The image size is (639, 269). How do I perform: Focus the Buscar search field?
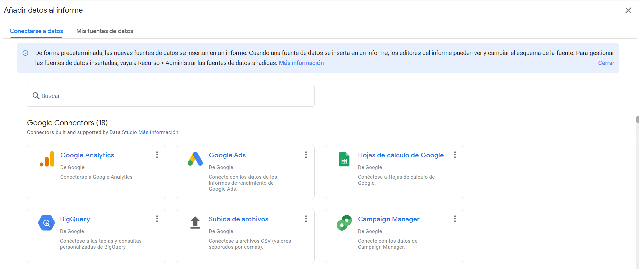[x=171, y=96]
